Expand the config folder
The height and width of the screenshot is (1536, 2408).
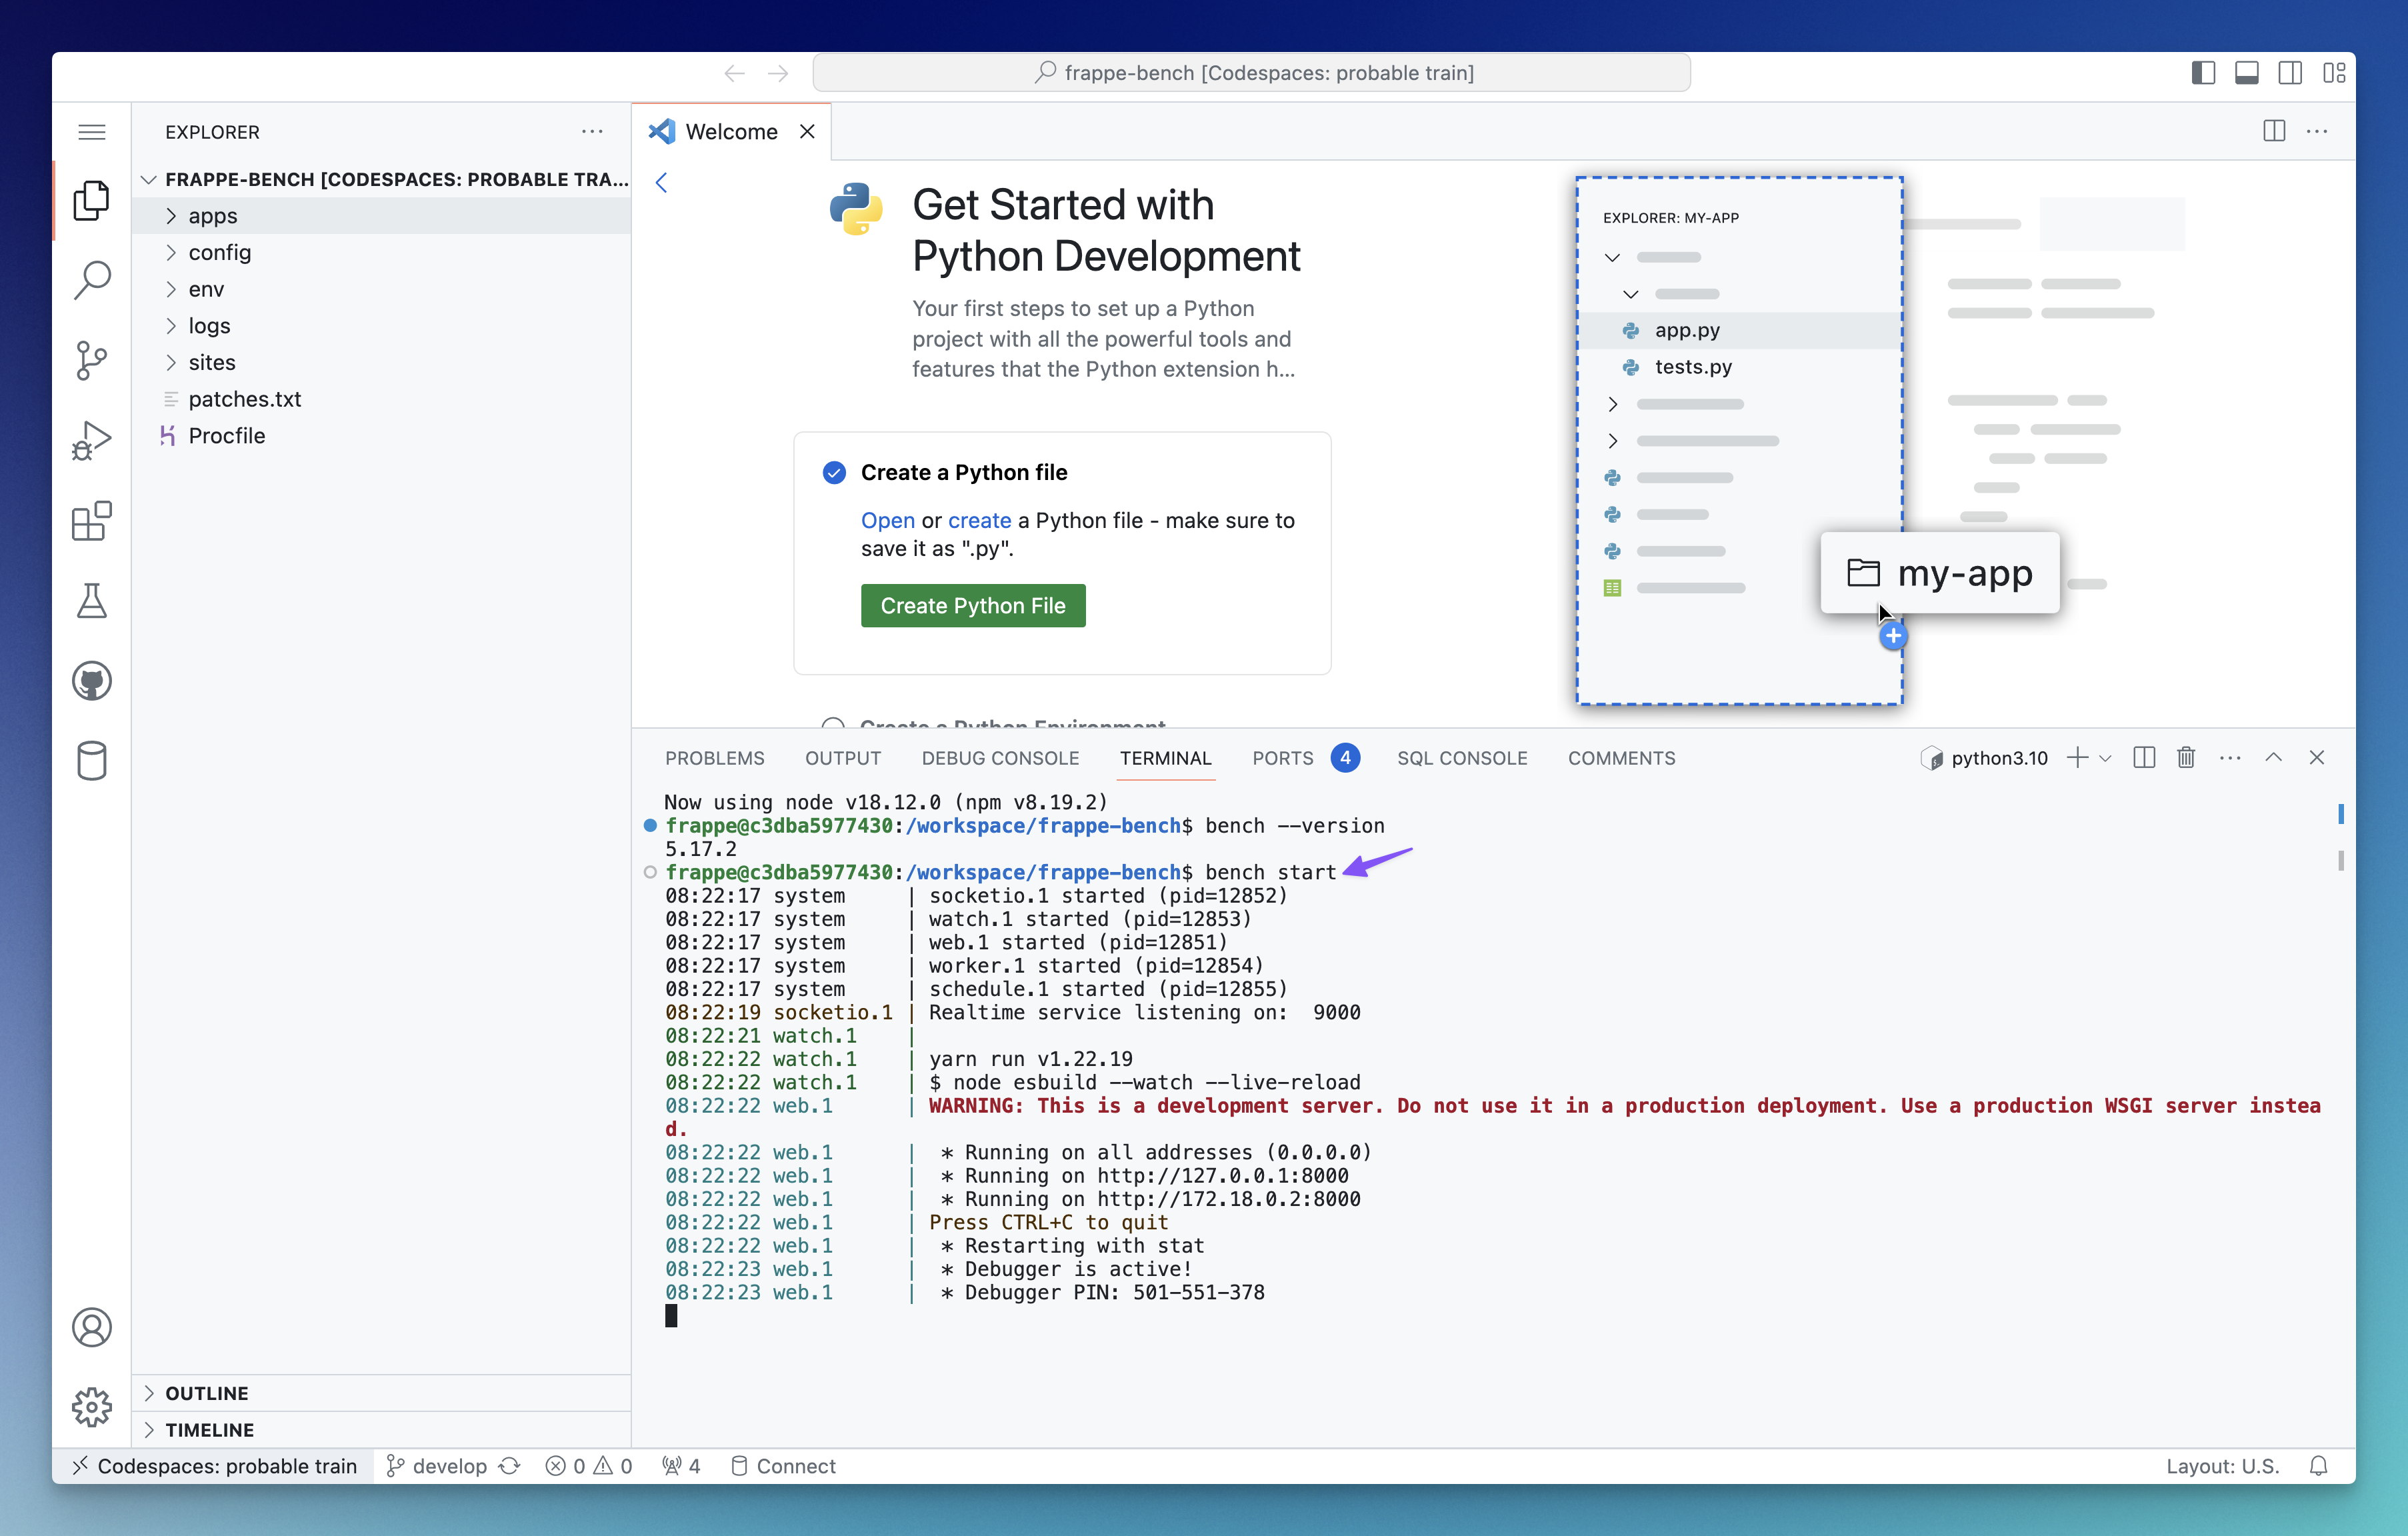tap(381, 252)
